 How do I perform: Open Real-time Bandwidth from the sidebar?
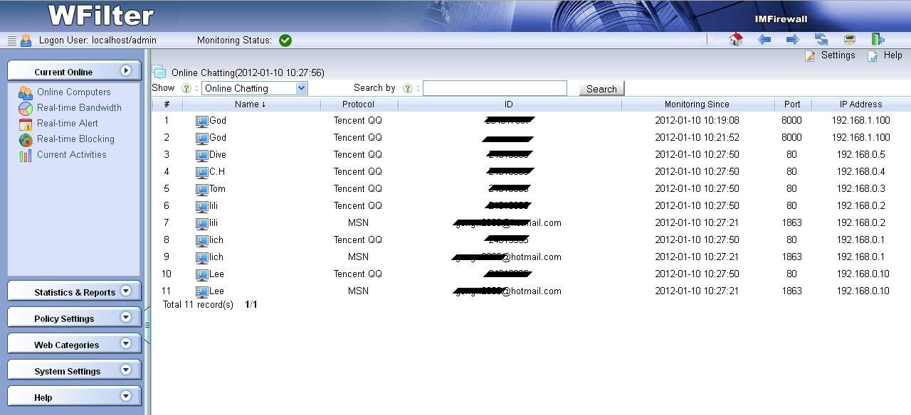[x=79, y=108]
